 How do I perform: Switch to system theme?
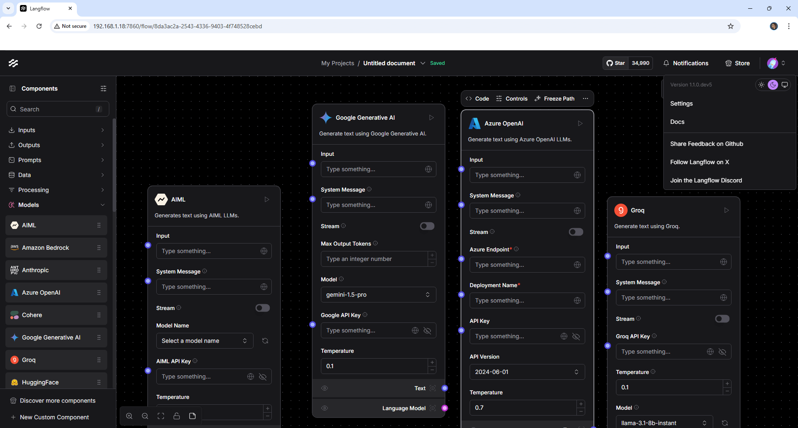click(x=785, y=85)
